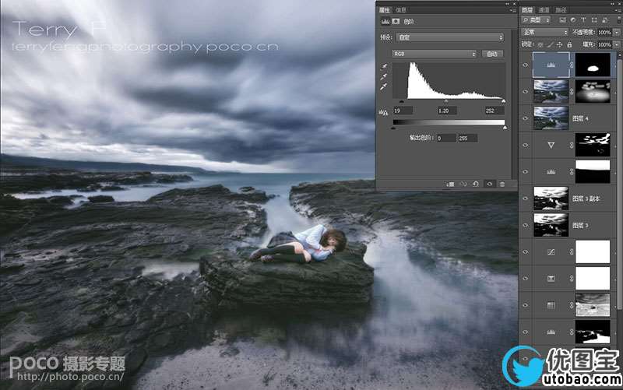Click the masks icon in Properties header

396,22
